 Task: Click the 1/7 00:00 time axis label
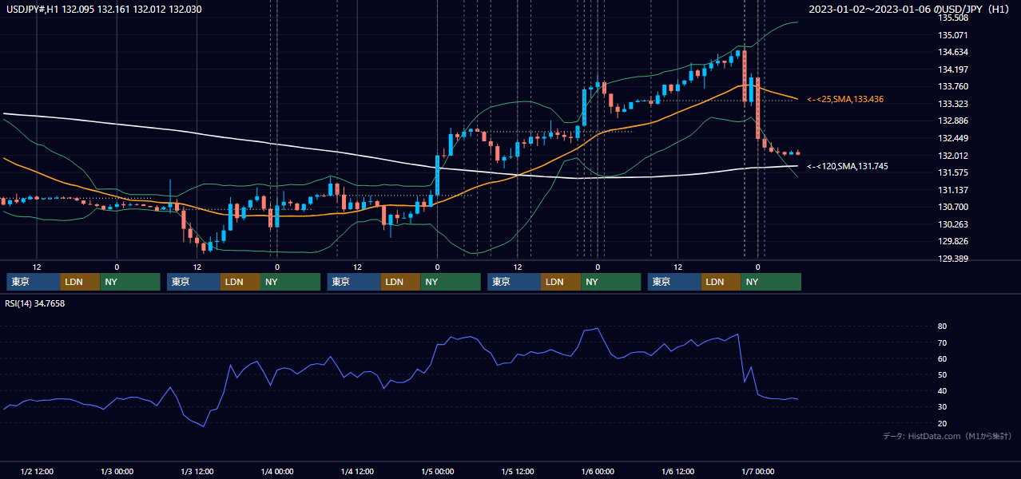tap(757, 472)
